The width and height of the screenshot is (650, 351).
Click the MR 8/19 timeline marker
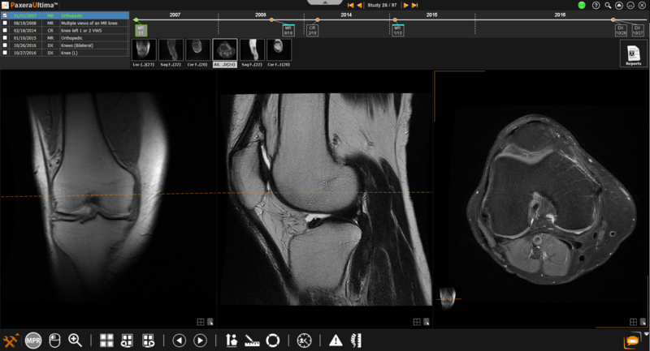[x=288, y=30]
